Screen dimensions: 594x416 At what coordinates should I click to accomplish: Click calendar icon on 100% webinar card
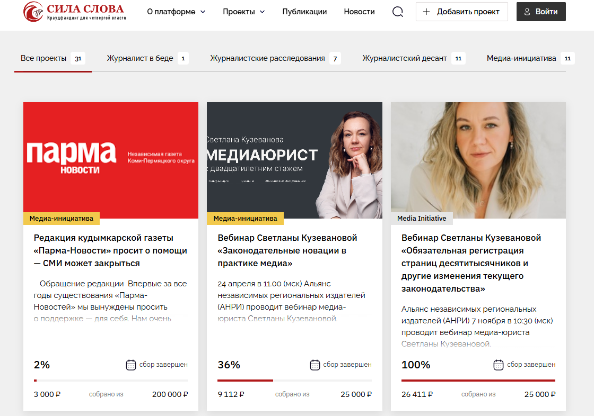tap(499, 365)
